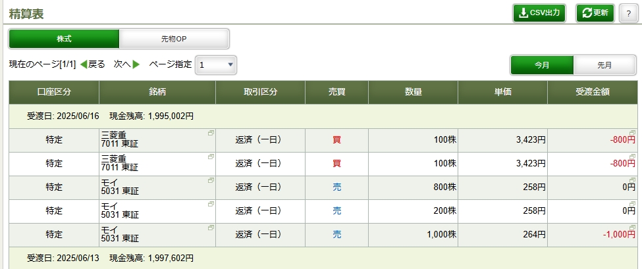The height and width of the screenshot is (269, 642).
Task: Switch to the 先物OP tab
Action: pyautogui.click(x=174, y=39)
